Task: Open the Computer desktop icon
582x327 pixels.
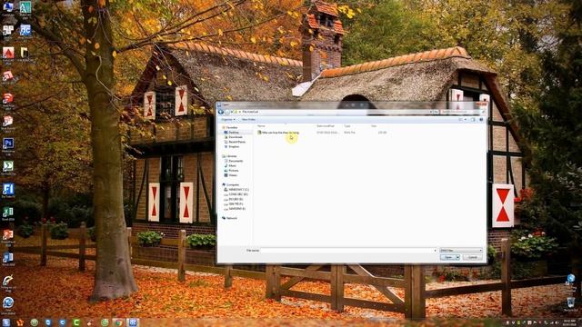Action: click(x=8, y=8)
